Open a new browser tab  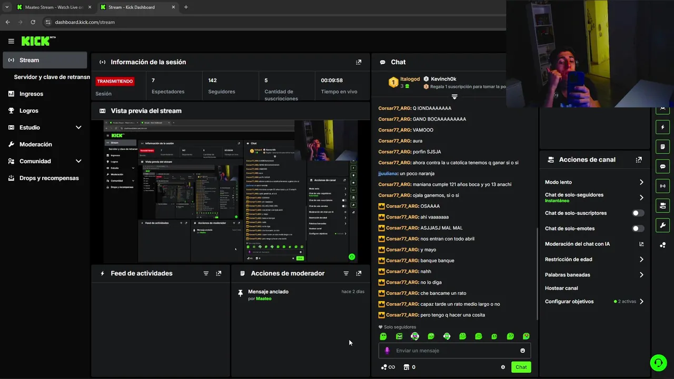click(186, 7)
